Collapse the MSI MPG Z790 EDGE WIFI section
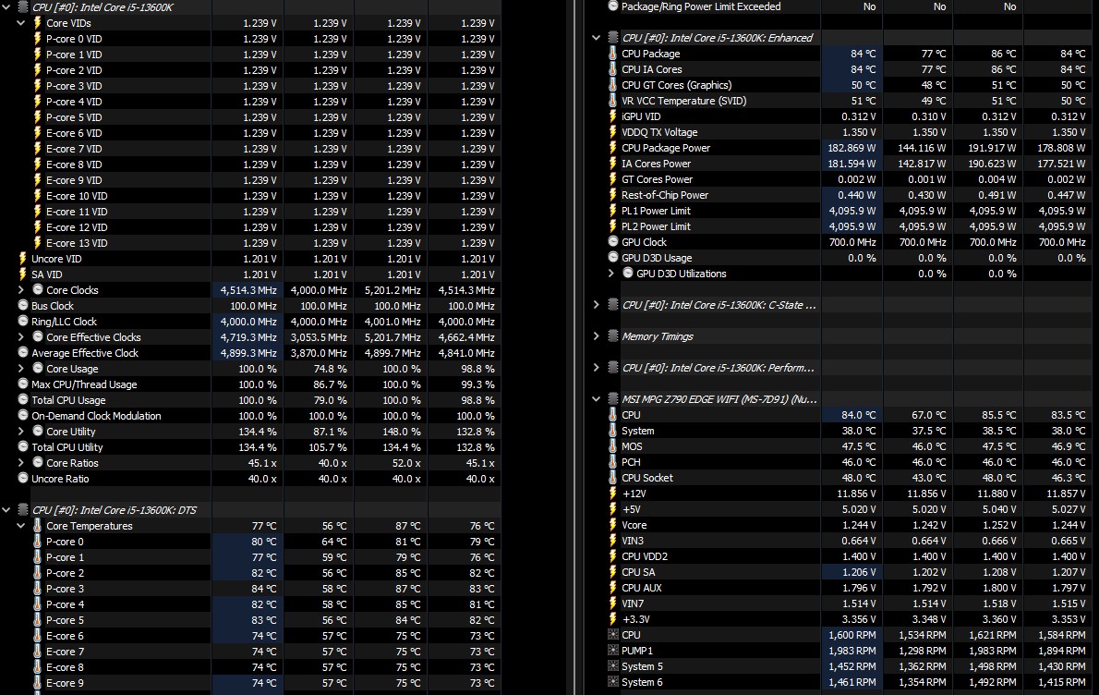 click(x=597, y=399)
